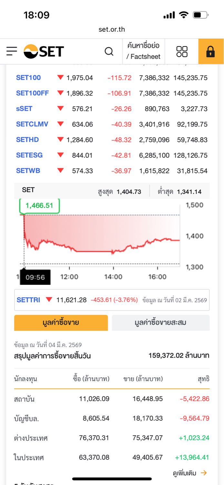Open the hamburger navigation menu
Viewport: 224px width, 485px height.
pos(12,51)
